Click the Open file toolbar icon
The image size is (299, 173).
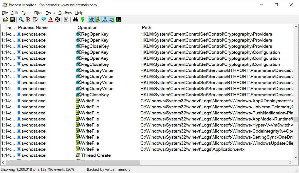(6, 20)
